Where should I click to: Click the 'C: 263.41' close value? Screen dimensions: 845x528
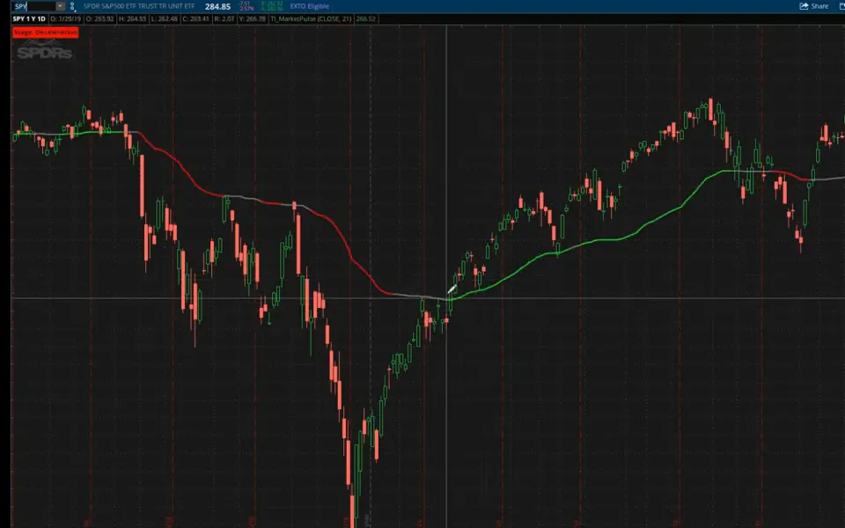coord(196,18)
